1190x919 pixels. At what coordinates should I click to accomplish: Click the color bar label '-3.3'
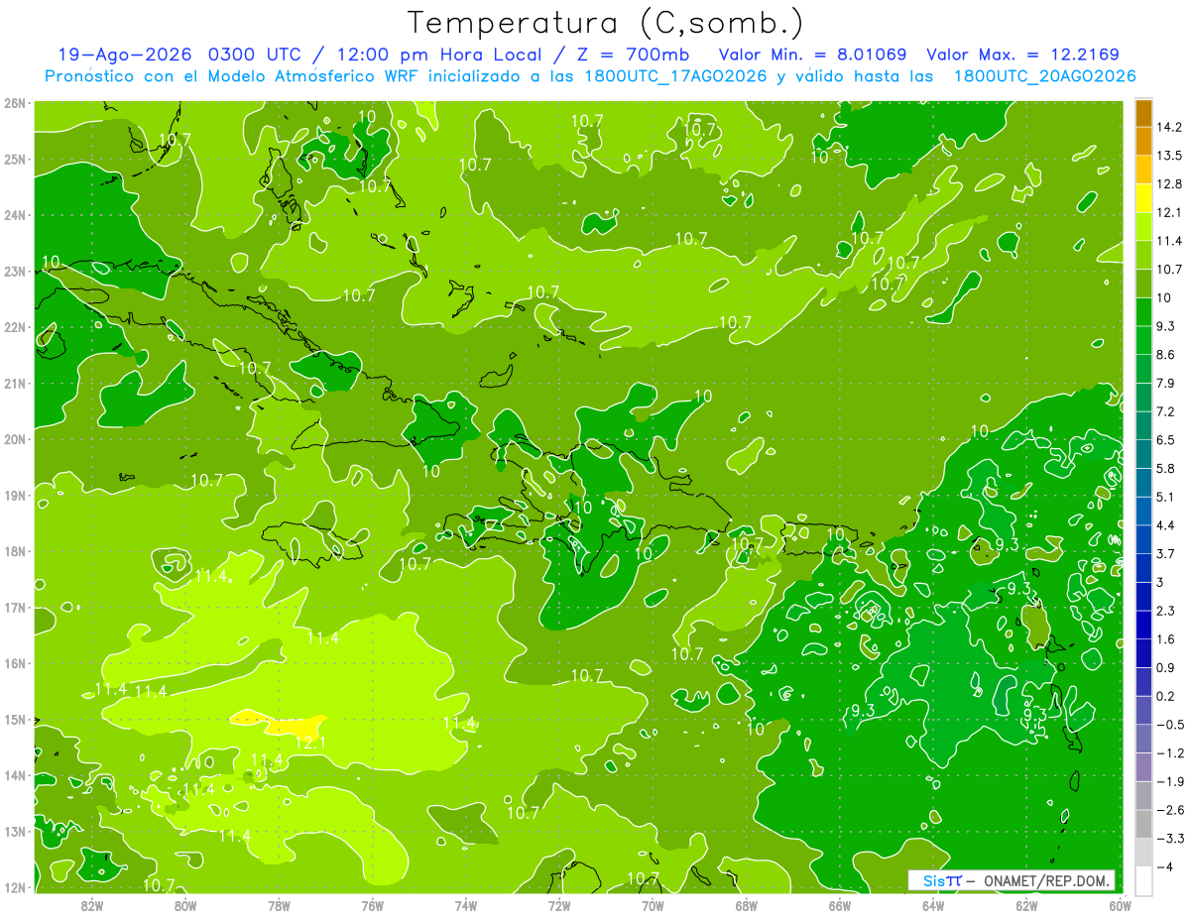point(1169,839)
